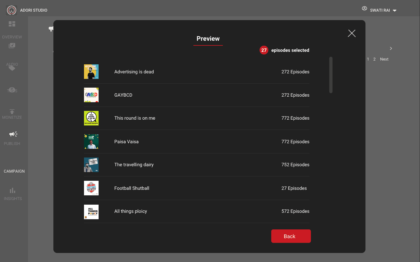
Task: Open the Monetize menu label
Action: [x=12, y=117]
